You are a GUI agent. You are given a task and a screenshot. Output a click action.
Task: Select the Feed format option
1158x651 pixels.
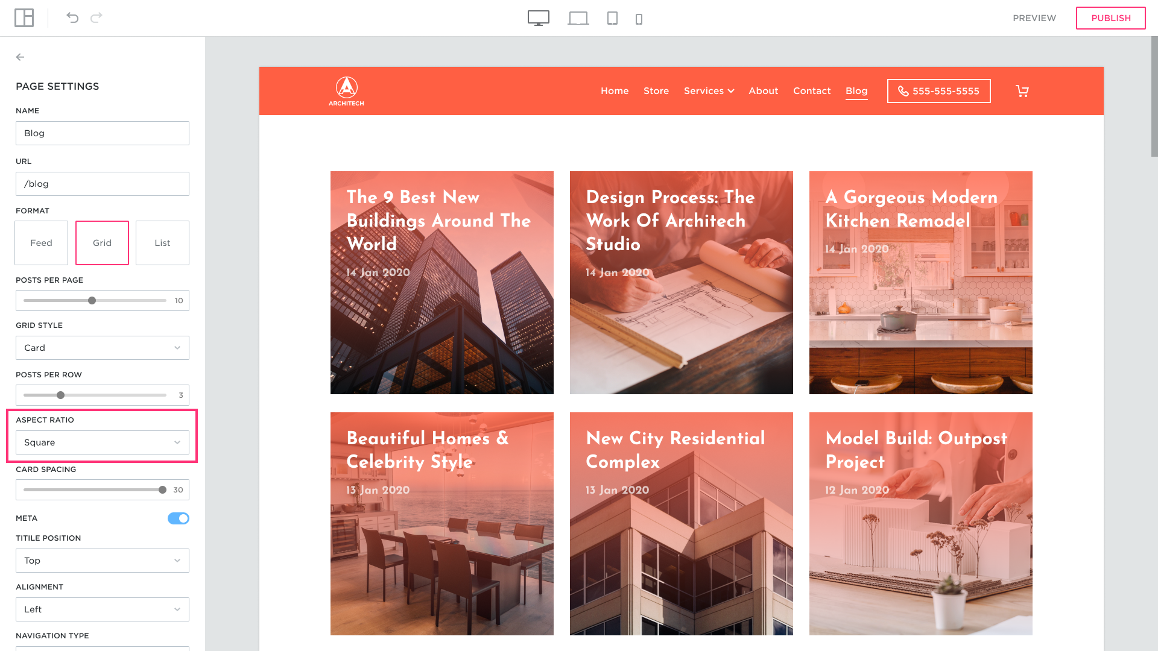tap(41, 243)
